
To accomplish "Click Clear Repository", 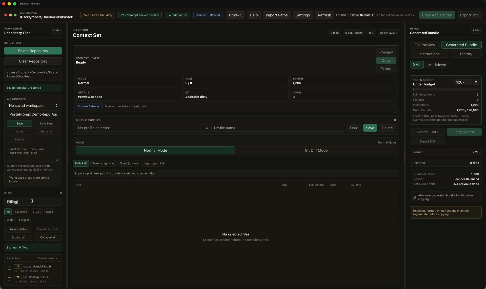I will (33, 61).
